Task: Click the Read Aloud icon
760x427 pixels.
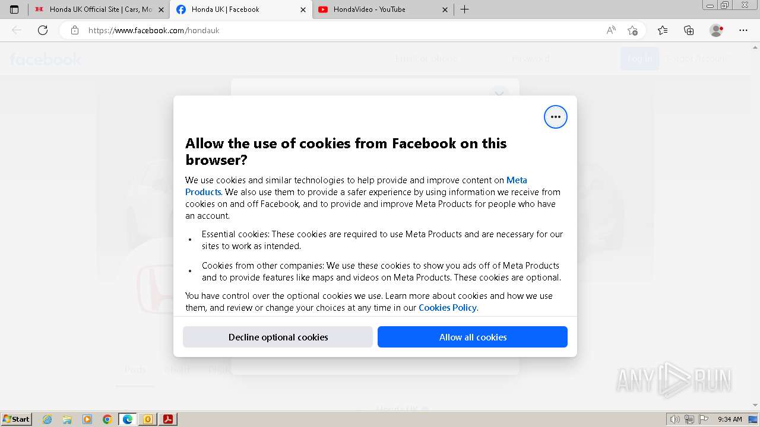Action: (611, 30)
